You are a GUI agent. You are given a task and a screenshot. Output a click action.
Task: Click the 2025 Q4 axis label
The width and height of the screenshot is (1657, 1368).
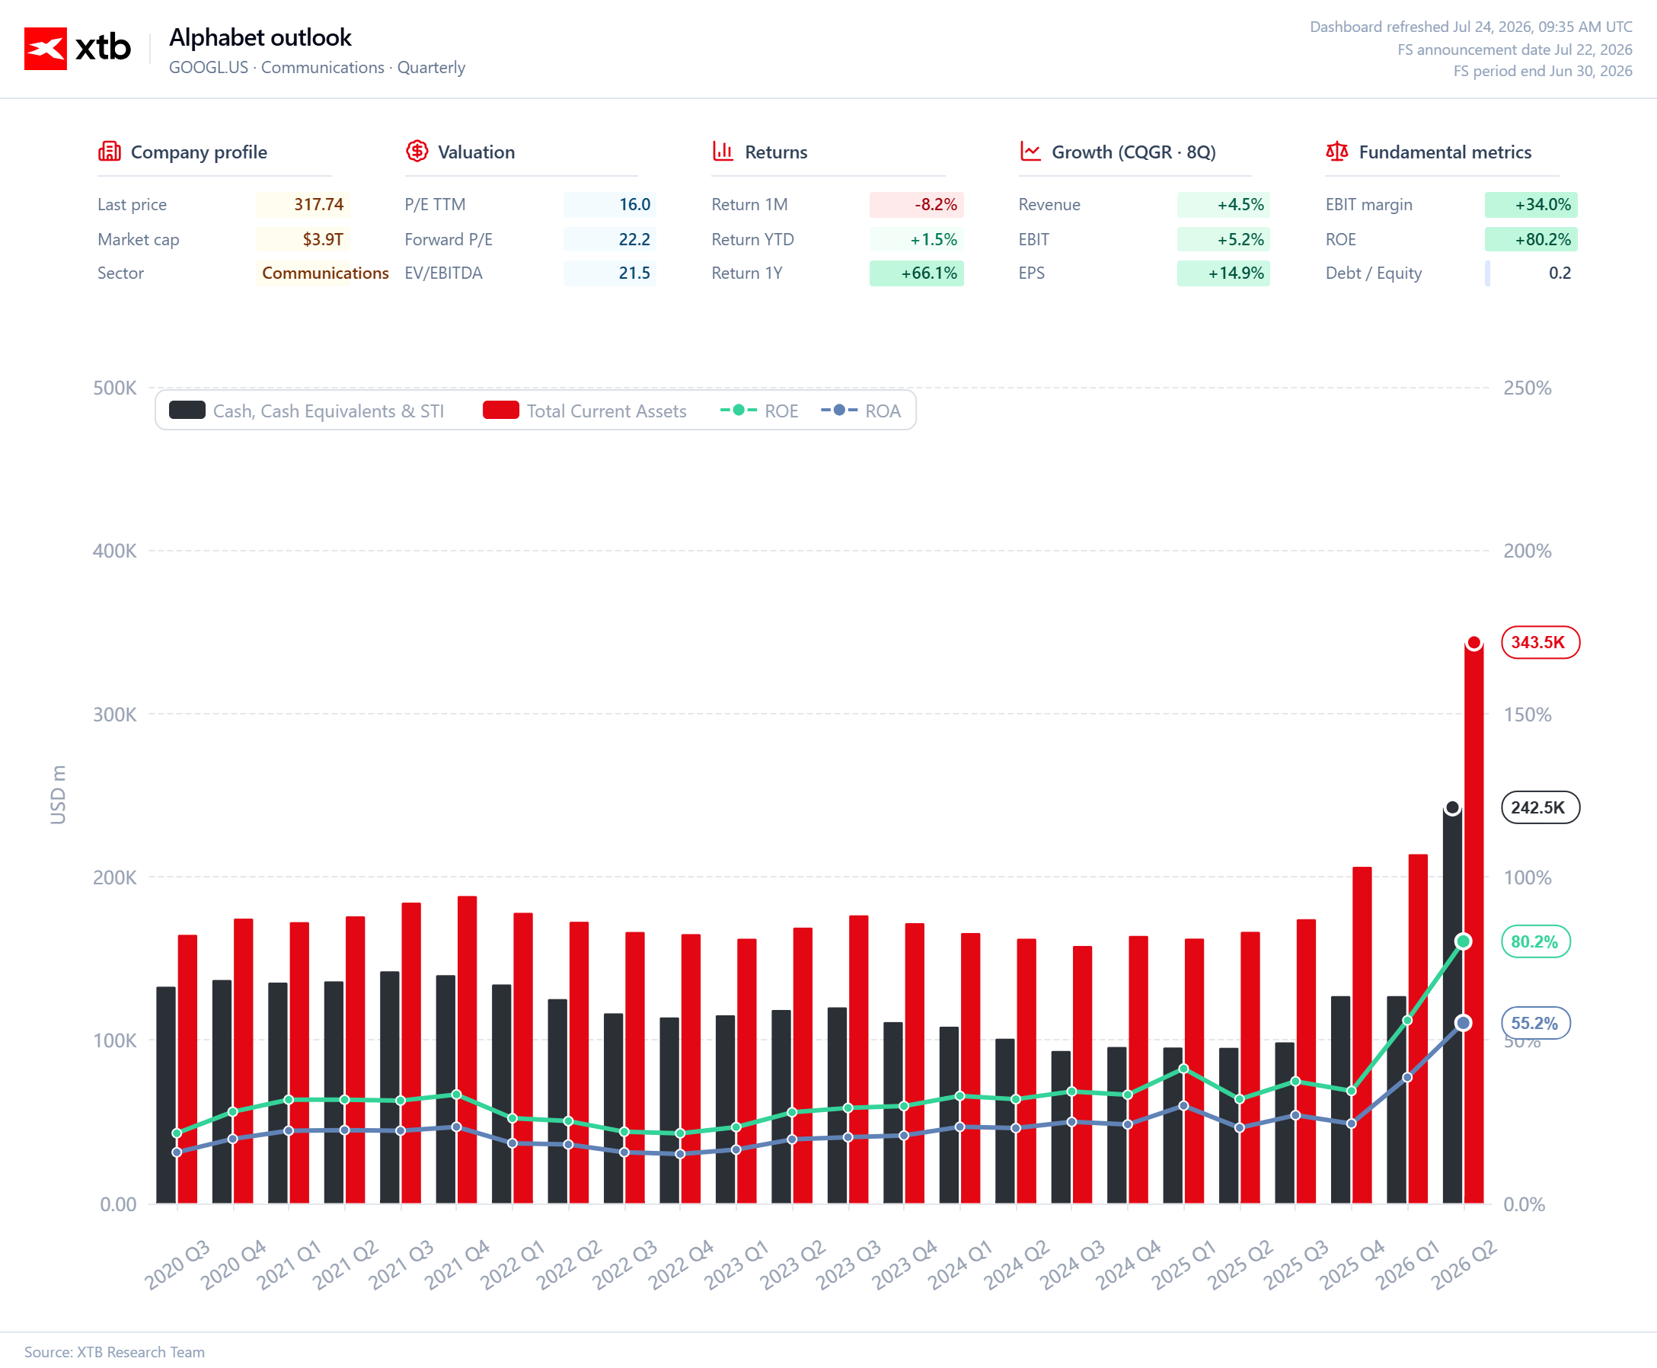[x=1353, y=1264]
